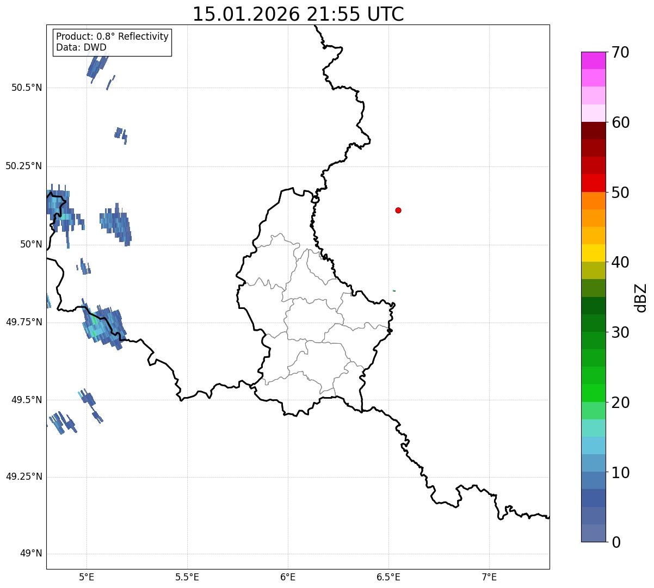
Task: Click the orange colorbar segment below 50
Action: tap(593, 201)
